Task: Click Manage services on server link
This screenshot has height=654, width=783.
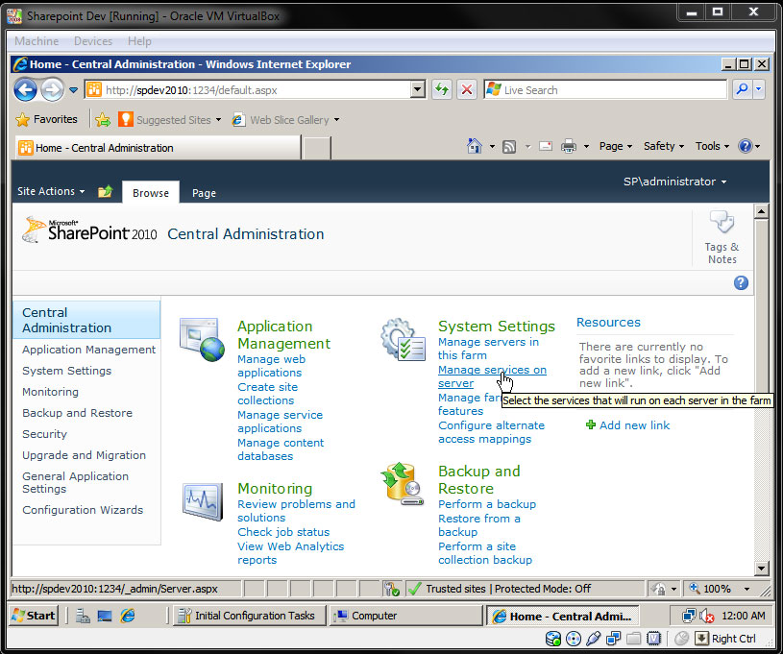Action: (x=492, y=376)
